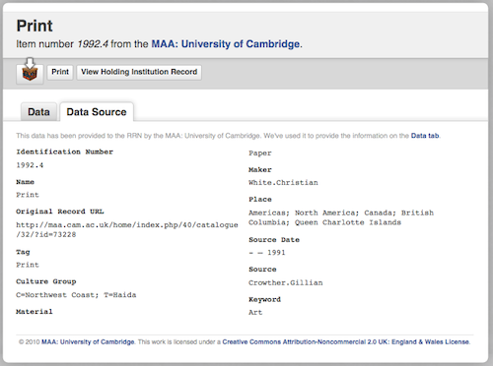Follow the 'Data tab' link in description
The image size is (493, 366).
pyautogui.click(x=425, y=136)
